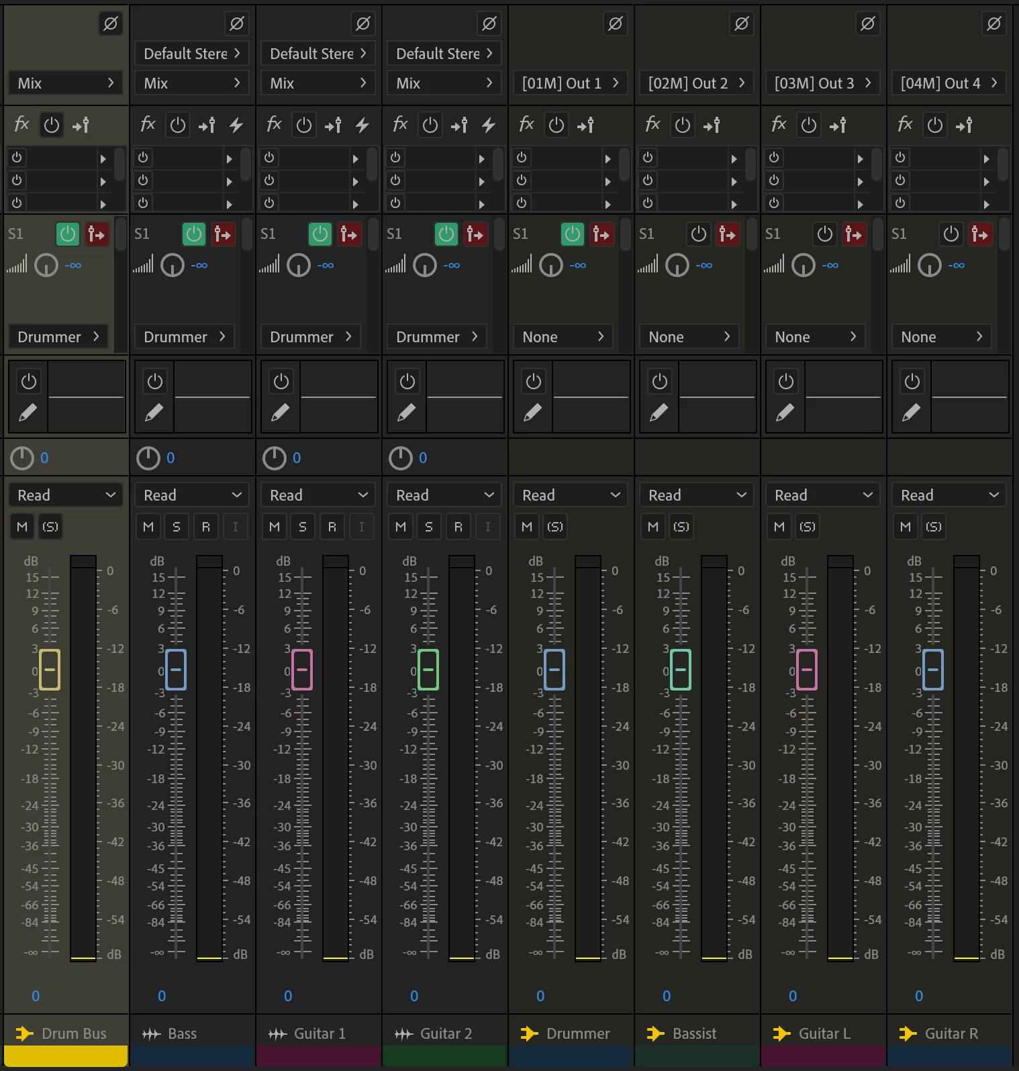
Task: Click the send pre/post fader icon on Drum Bus
Action: click(x=97, y=234)
